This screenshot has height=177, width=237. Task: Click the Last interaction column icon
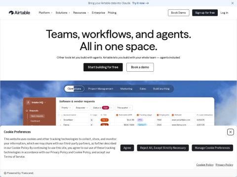click(x=197, y=115)
